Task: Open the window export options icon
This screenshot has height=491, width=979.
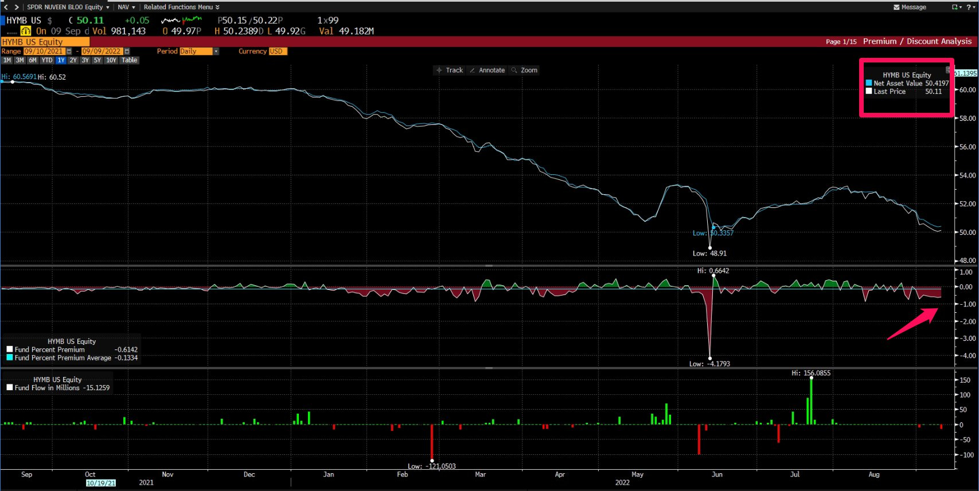Action: pyautogui.click(x=956, y=7)
